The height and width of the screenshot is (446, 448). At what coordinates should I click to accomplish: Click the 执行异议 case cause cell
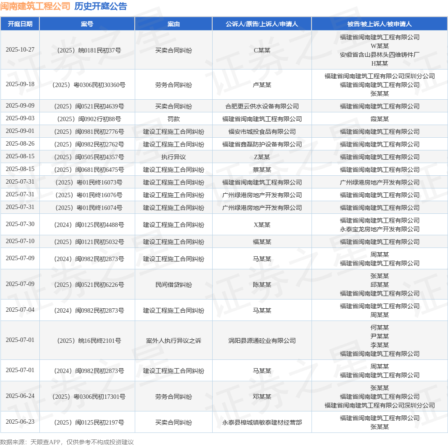(173, 157)
